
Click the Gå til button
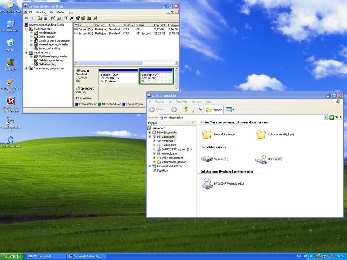335,117
